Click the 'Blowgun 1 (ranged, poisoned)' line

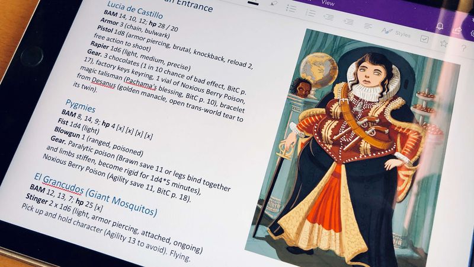tap(98, 142)
